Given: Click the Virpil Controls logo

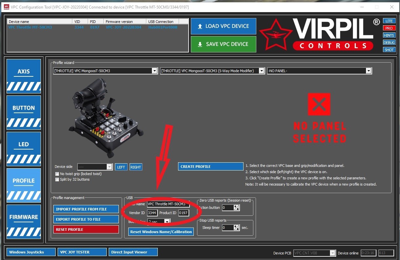Looking at the screenshot, I should click(x=319, y=35).
